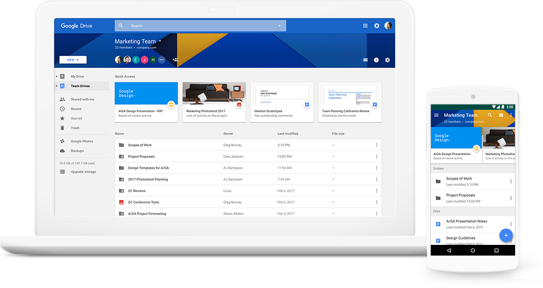The height and width of the screenshot is (288, 543).
Task: Sort by Name column header
Action: coord(119,133)
